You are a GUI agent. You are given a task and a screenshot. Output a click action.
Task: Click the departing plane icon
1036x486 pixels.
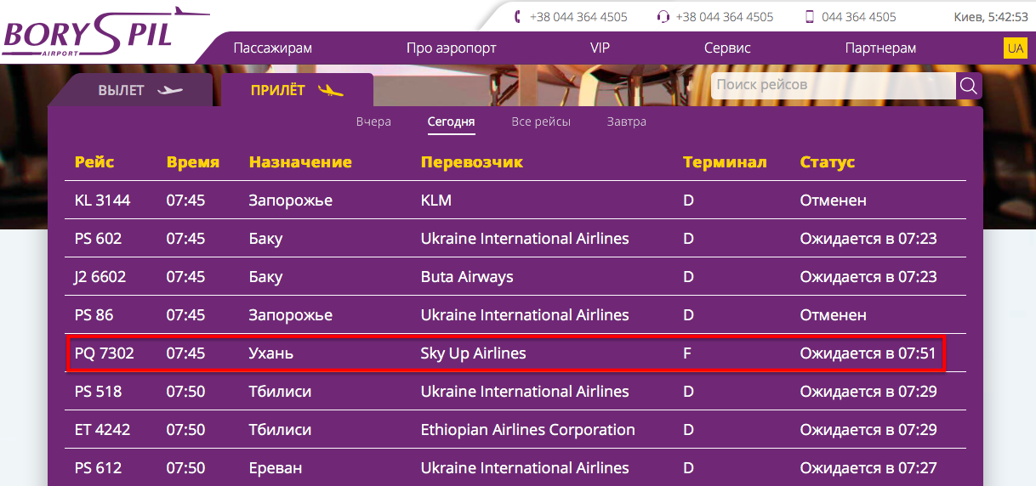point(170,91)
